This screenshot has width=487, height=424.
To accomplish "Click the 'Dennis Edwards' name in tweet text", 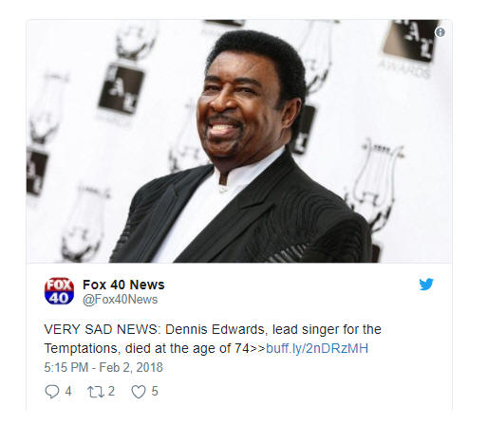I will [x=215, y=329].
